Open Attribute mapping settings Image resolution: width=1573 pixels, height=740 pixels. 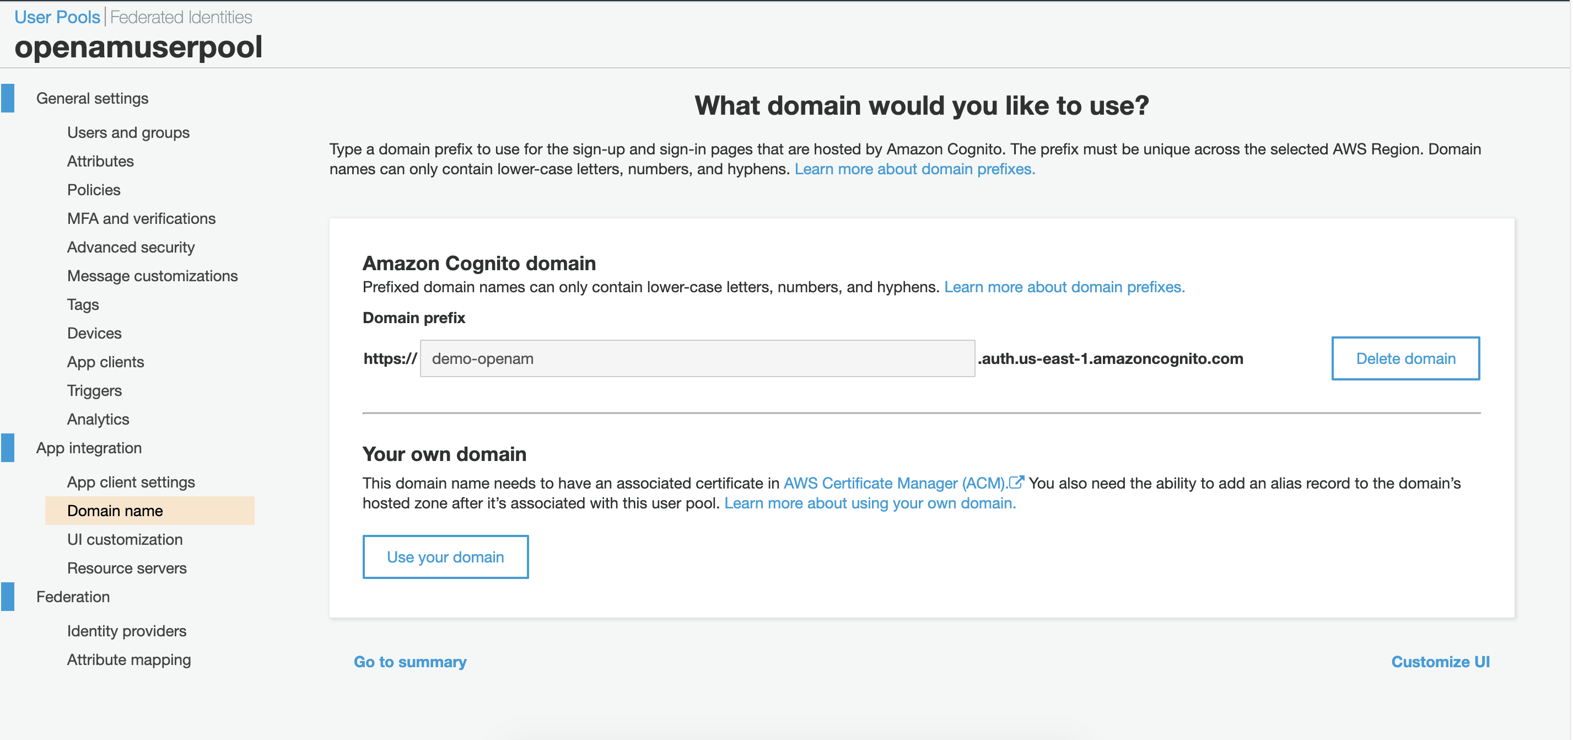coord(130,659)
